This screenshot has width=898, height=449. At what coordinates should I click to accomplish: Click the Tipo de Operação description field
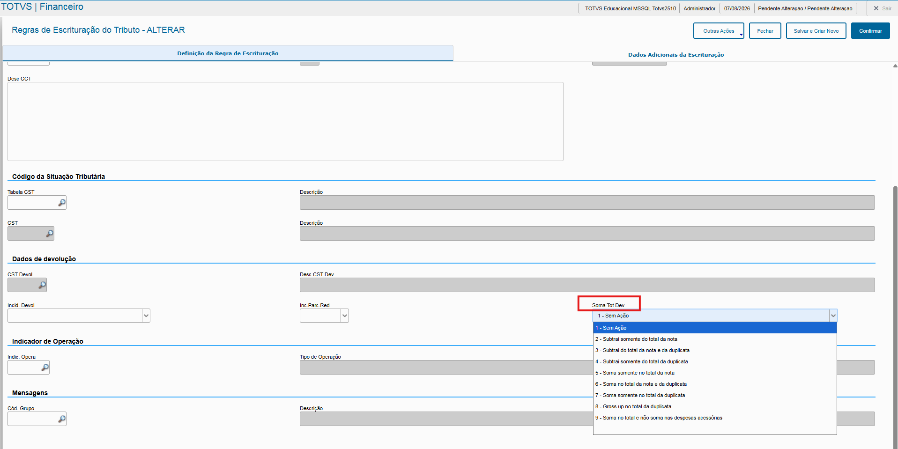coord(446,368)
